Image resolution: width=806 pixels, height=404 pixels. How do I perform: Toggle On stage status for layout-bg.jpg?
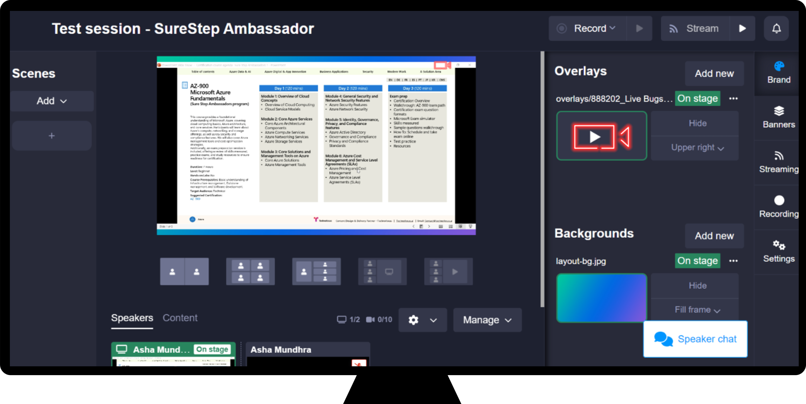pyautogui.click(x=697, y=261)
